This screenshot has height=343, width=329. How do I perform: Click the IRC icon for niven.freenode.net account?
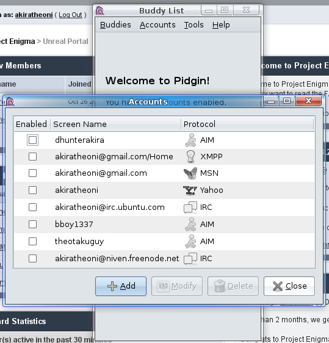pos(190,259)
